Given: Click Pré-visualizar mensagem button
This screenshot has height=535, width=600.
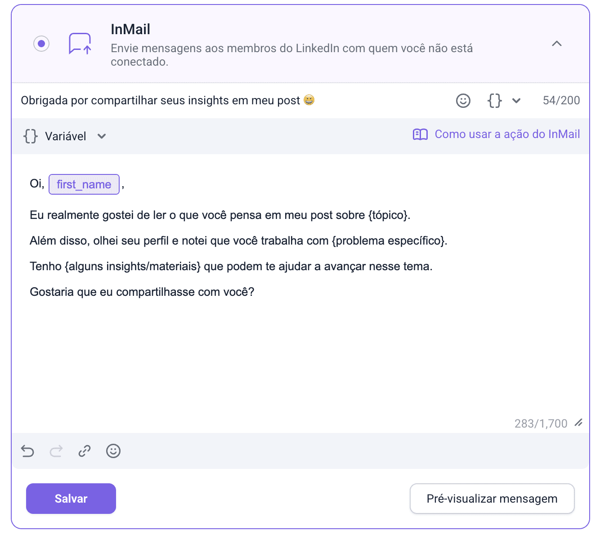Looking at the screenshot, I should [492, 499].
